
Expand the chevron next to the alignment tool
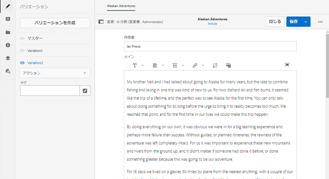[x=163, y=66]
